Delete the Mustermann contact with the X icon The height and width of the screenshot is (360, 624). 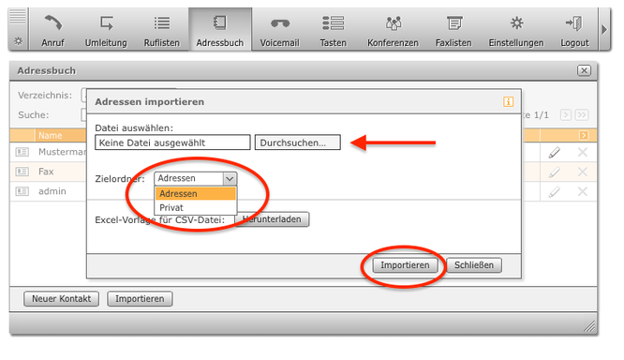[583, 152]
